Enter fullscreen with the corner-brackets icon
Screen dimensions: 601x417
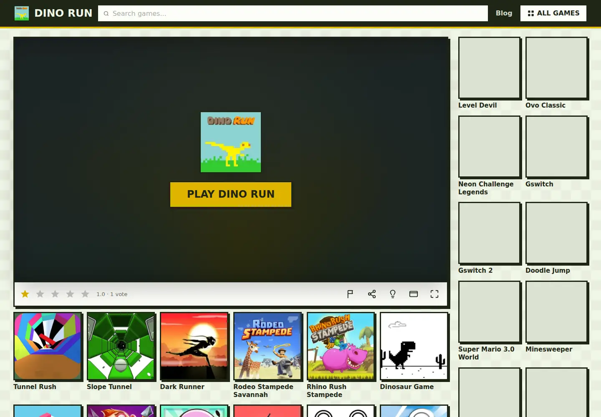[434, 294]
